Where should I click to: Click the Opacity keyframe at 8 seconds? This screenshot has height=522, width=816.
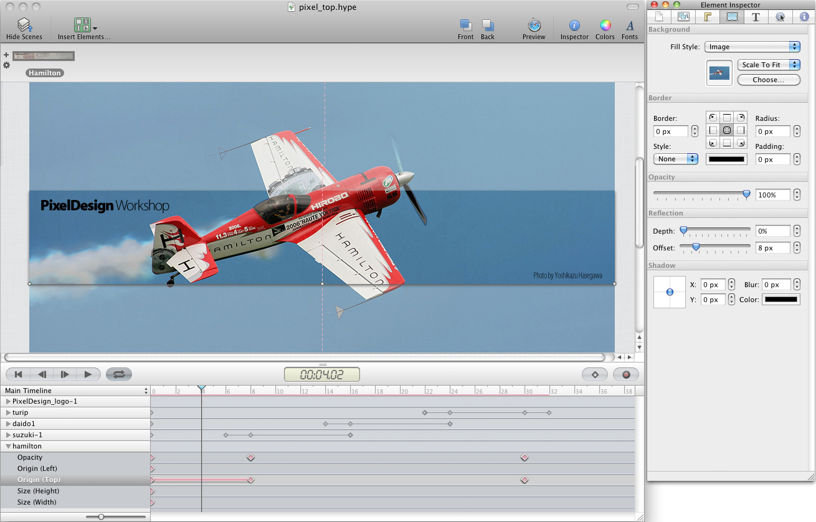click(x=250, y=457)
